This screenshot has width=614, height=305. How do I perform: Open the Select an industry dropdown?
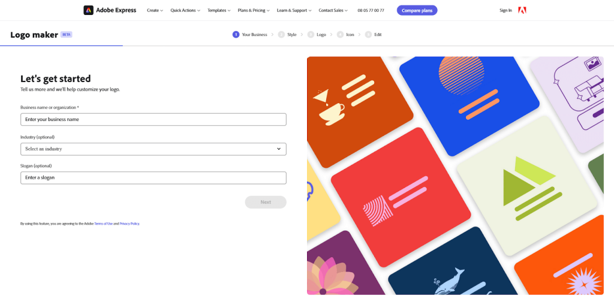(x=153, y=149)
